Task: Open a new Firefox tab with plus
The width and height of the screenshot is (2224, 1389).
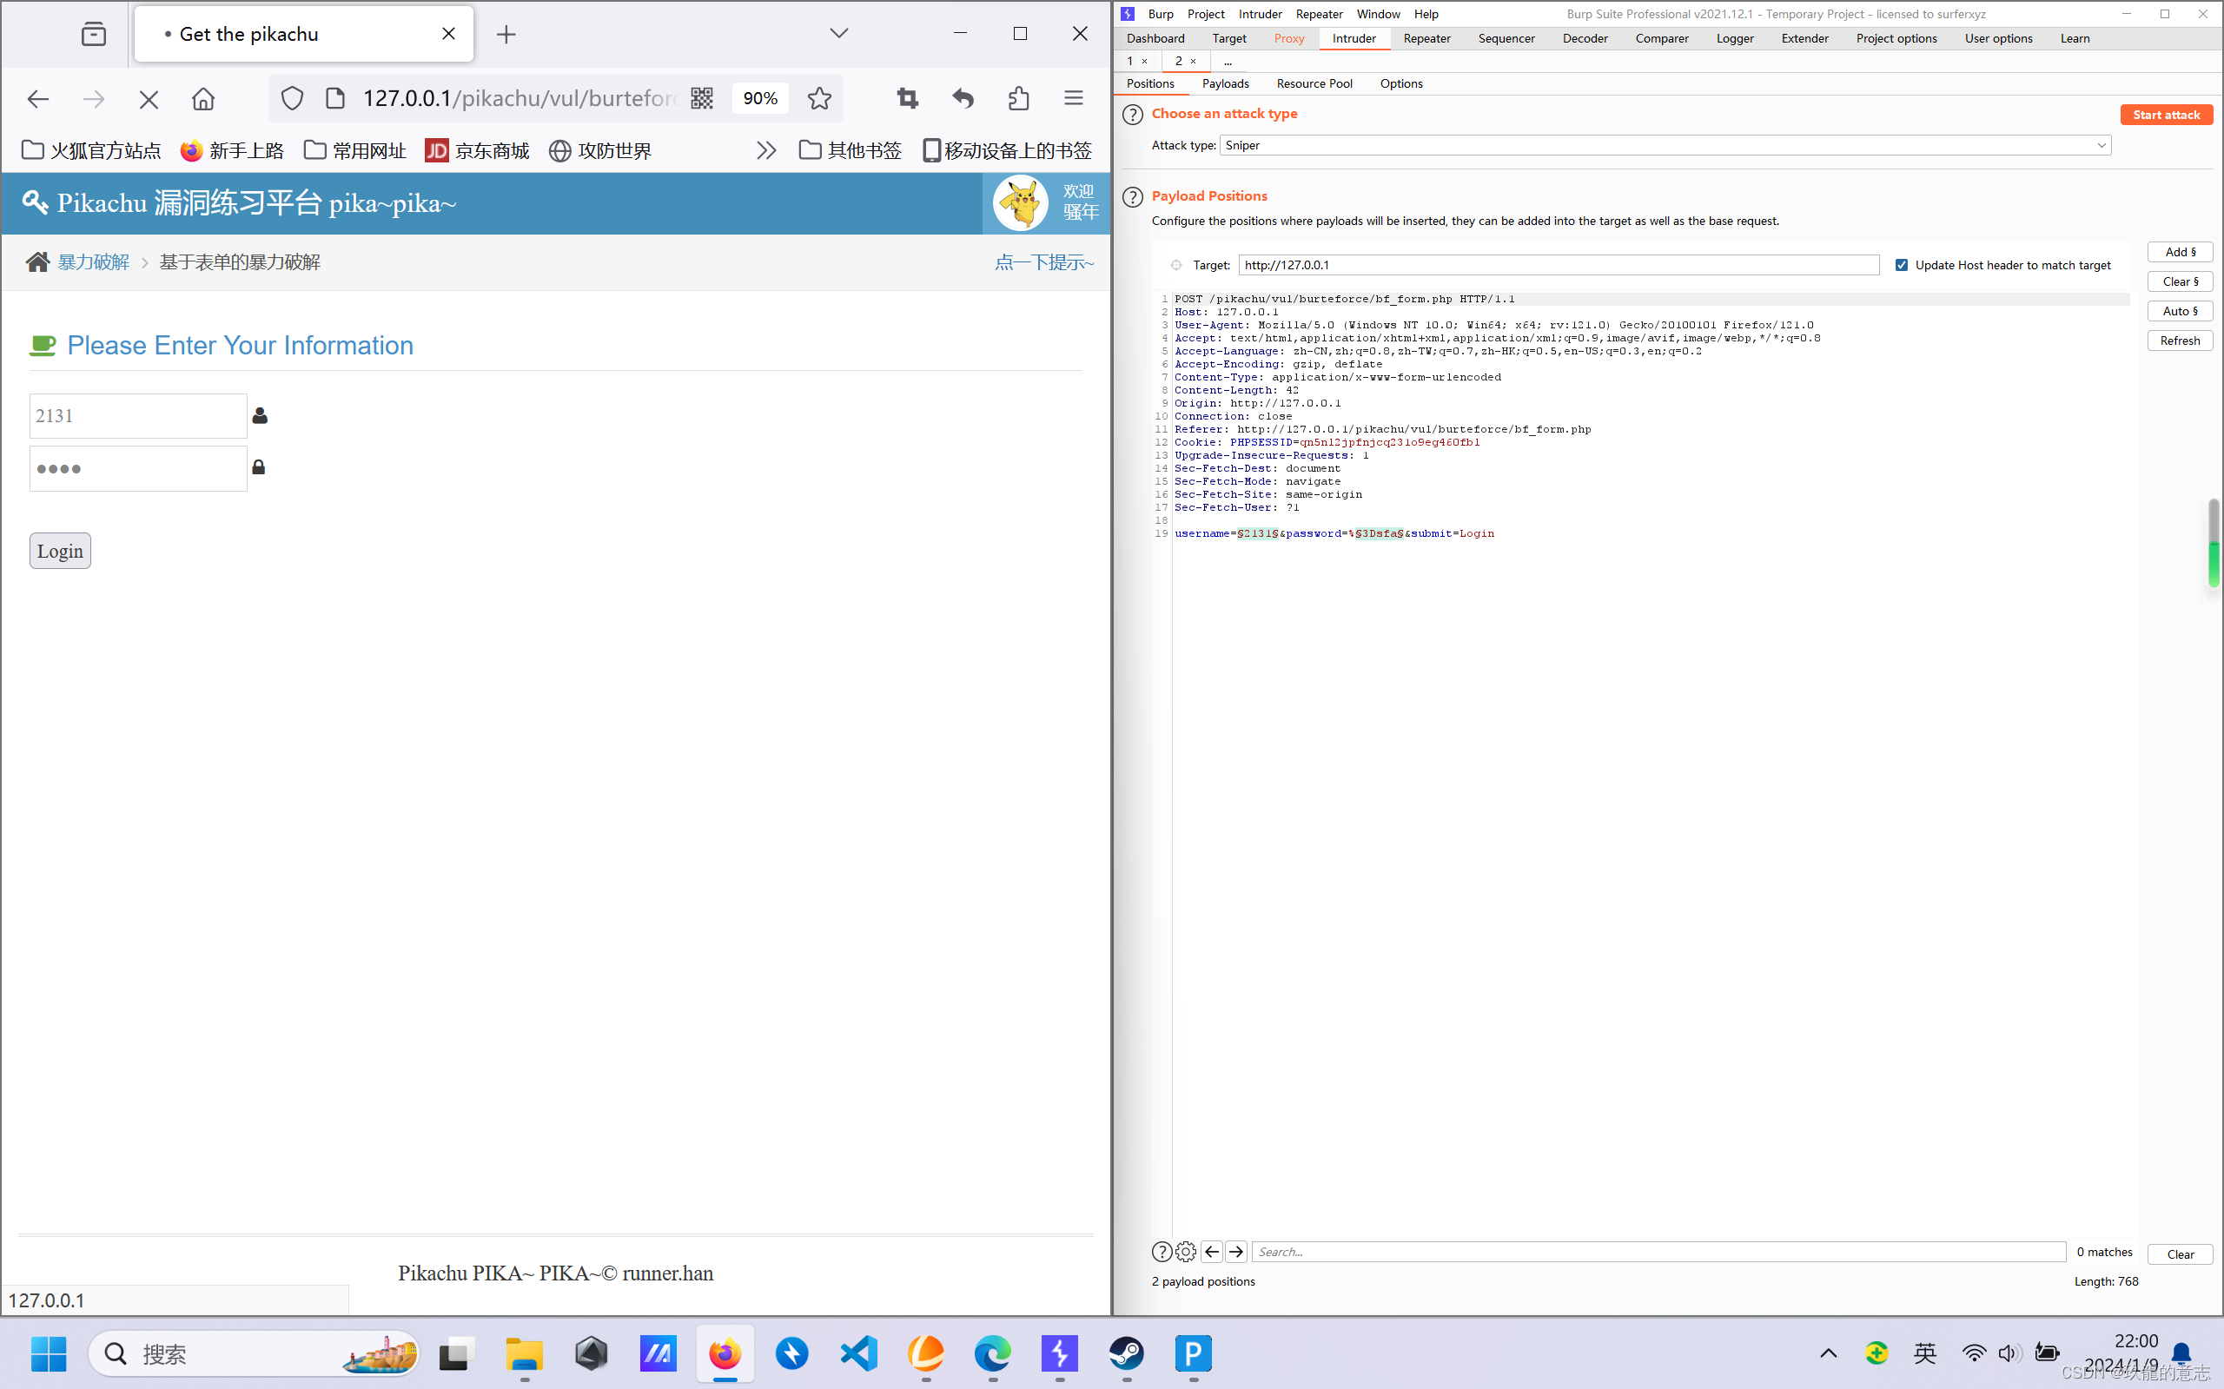Action: pos(506,34)
